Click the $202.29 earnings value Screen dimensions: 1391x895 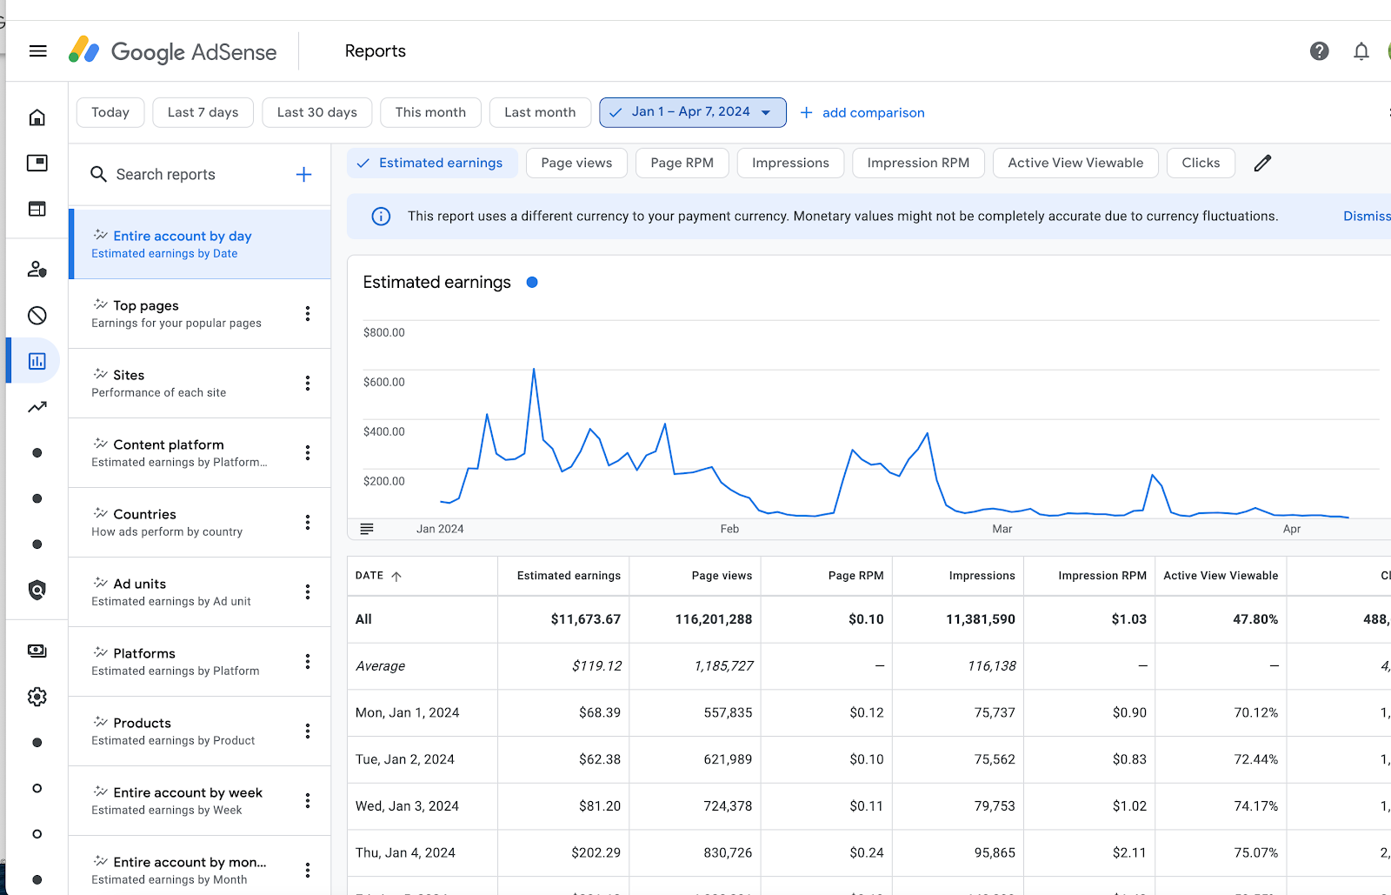[596, 853]
